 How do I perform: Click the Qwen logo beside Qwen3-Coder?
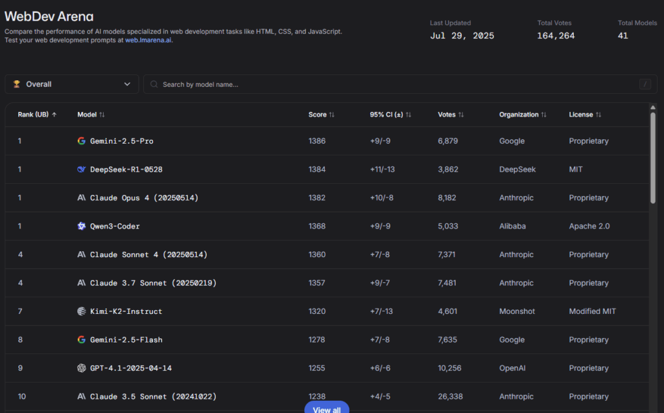point(81,226)
